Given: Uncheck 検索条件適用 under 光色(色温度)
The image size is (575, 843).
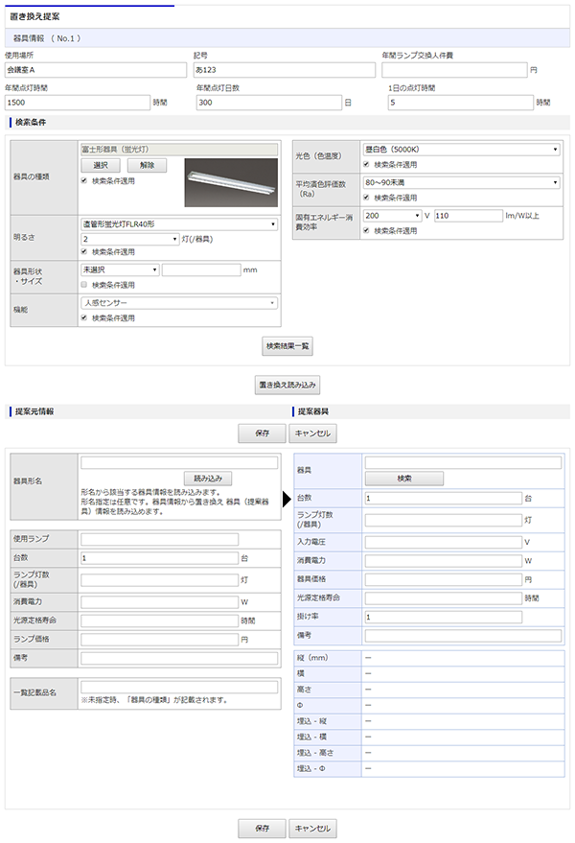Looking at the screenshot, I should 366,164.
